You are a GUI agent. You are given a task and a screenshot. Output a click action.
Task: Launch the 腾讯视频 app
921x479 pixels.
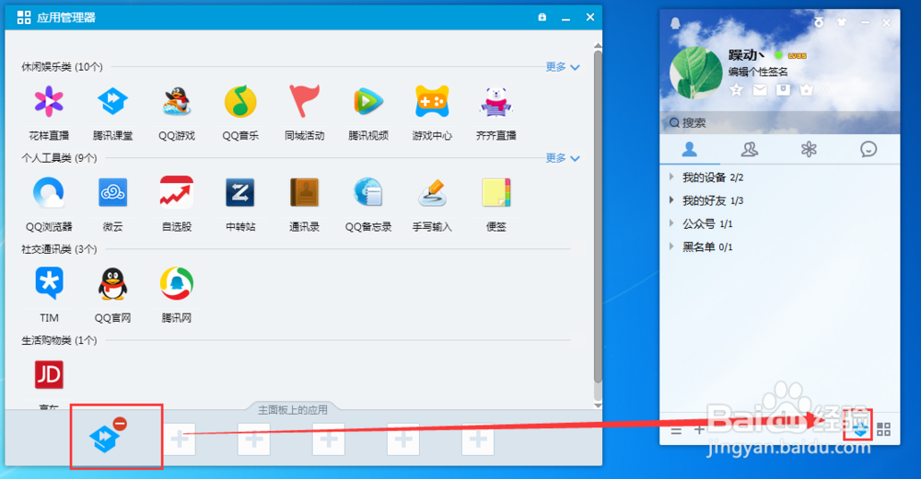click(x=368, y=101)
